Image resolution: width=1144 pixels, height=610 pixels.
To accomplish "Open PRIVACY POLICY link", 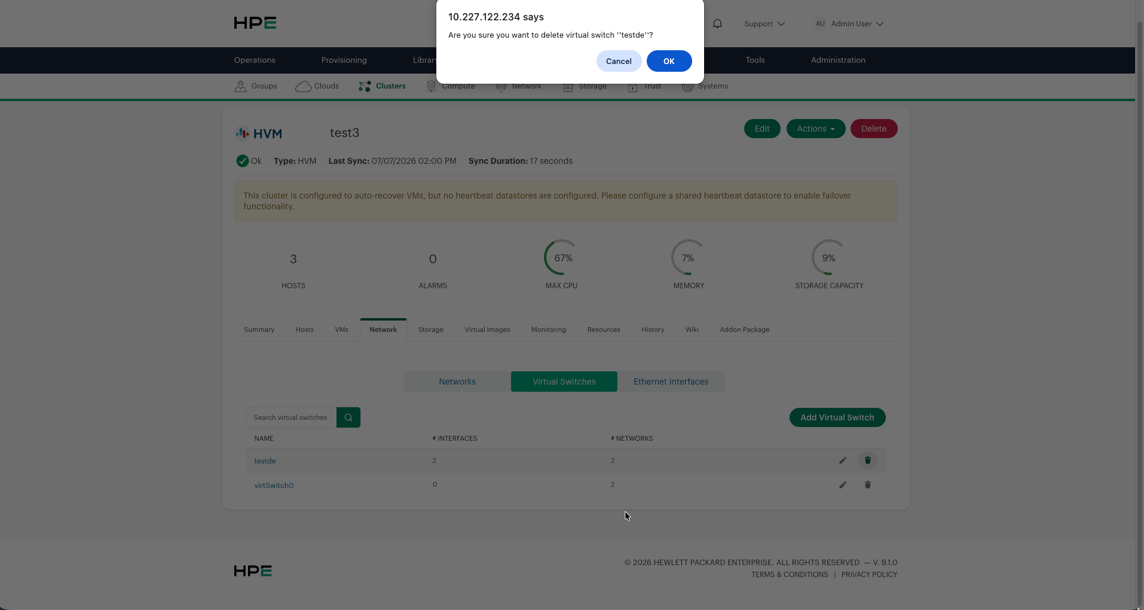I will click(869, 575).
